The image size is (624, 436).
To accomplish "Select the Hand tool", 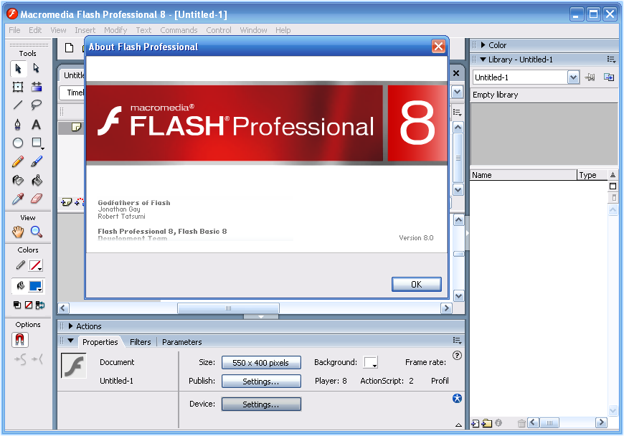I will click(x=18, y=232).
